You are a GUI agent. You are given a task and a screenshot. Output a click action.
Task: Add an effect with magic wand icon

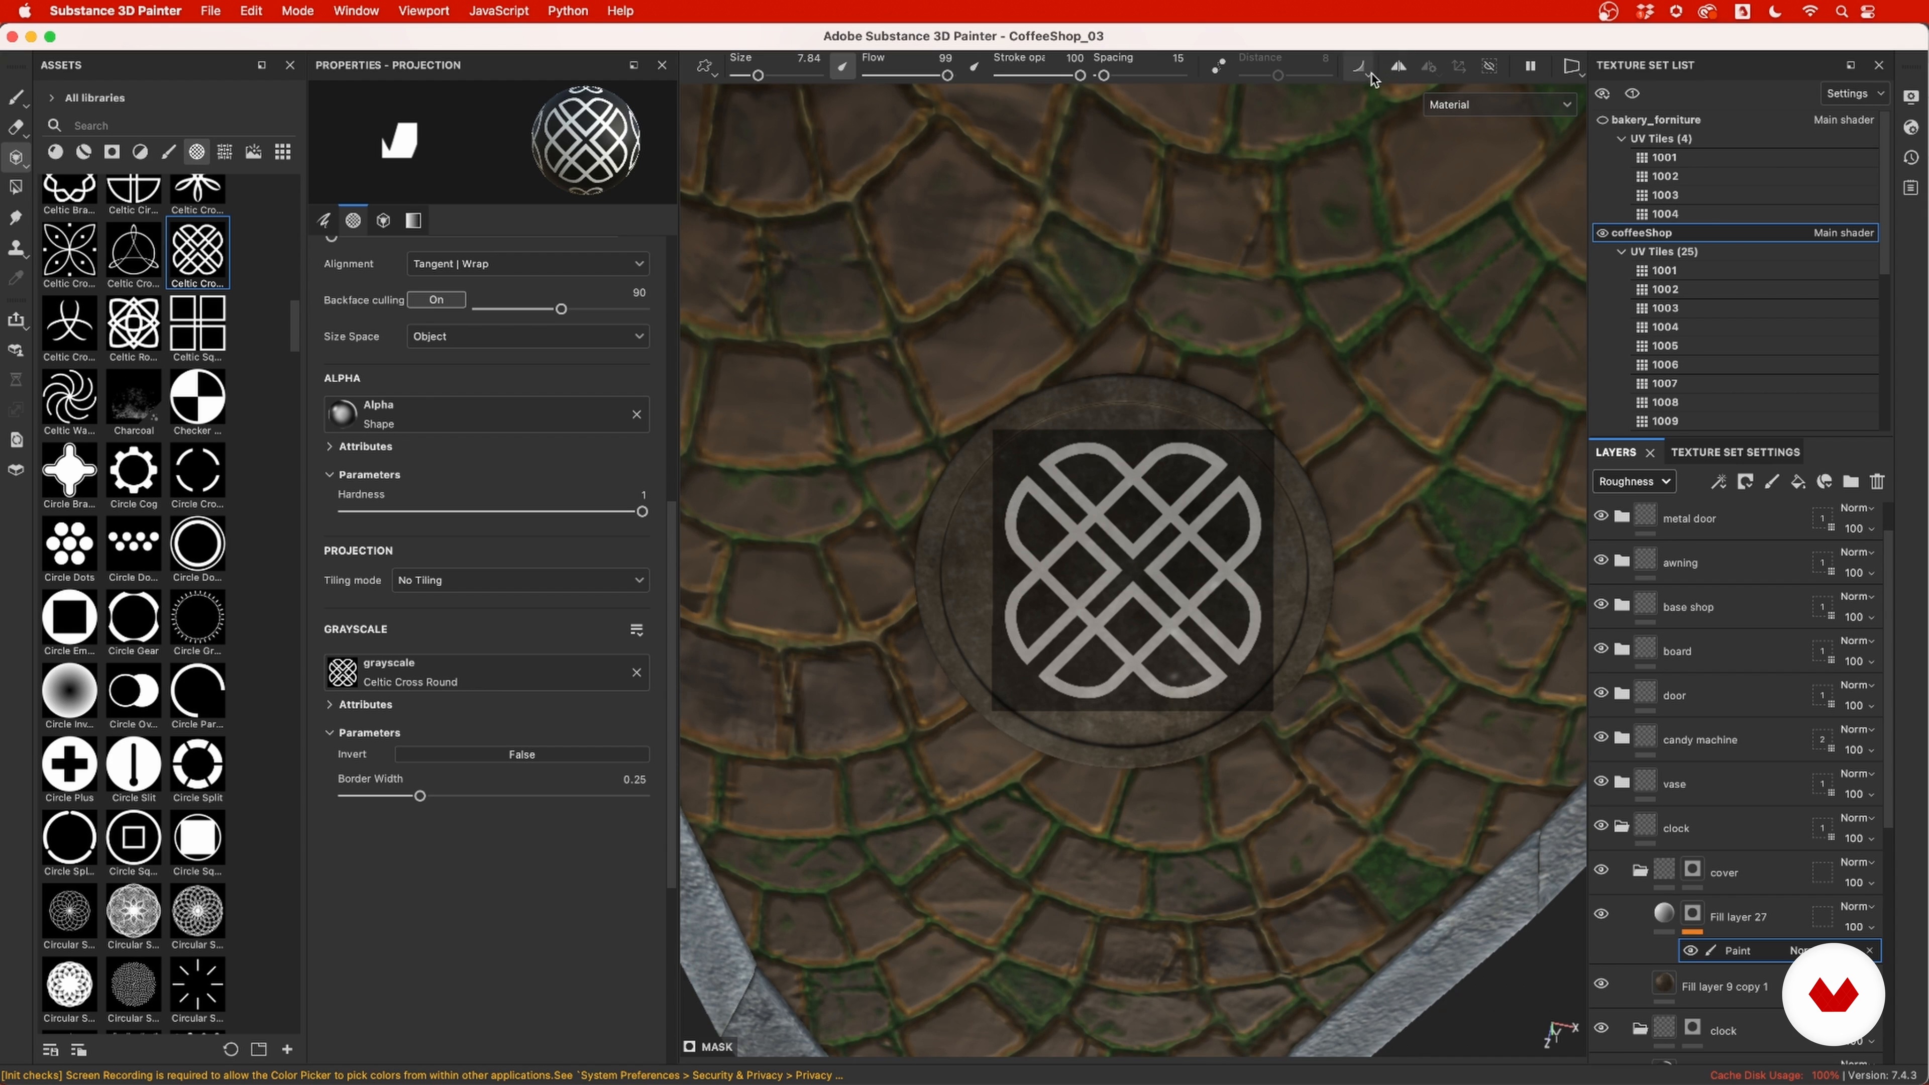(1719, 482)
